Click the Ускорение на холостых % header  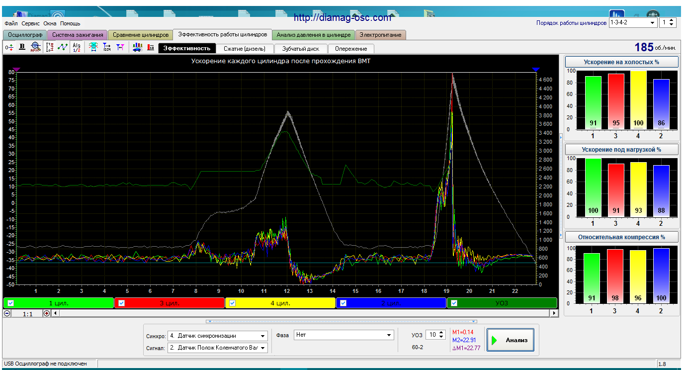[621, 62]
